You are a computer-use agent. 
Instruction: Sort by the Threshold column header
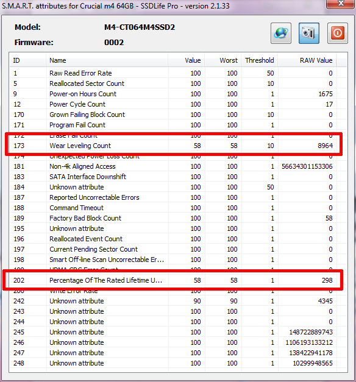tap(260, 60)
